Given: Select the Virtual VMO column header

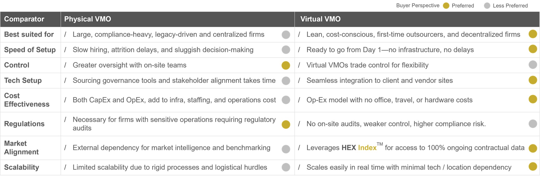Looking at the screenshot, I should 417,19.
